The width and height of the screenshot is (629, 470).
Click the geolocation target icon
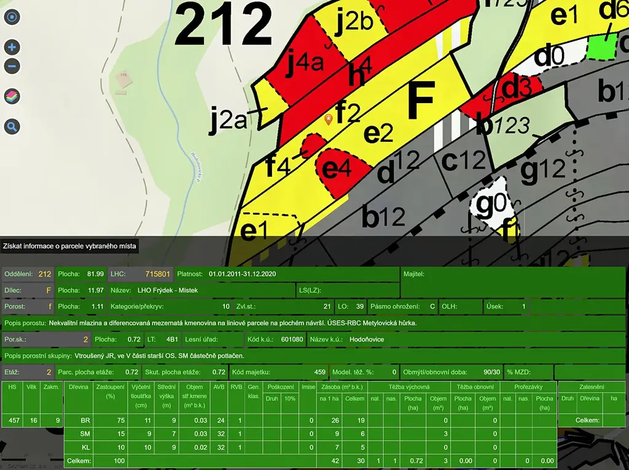12,17
